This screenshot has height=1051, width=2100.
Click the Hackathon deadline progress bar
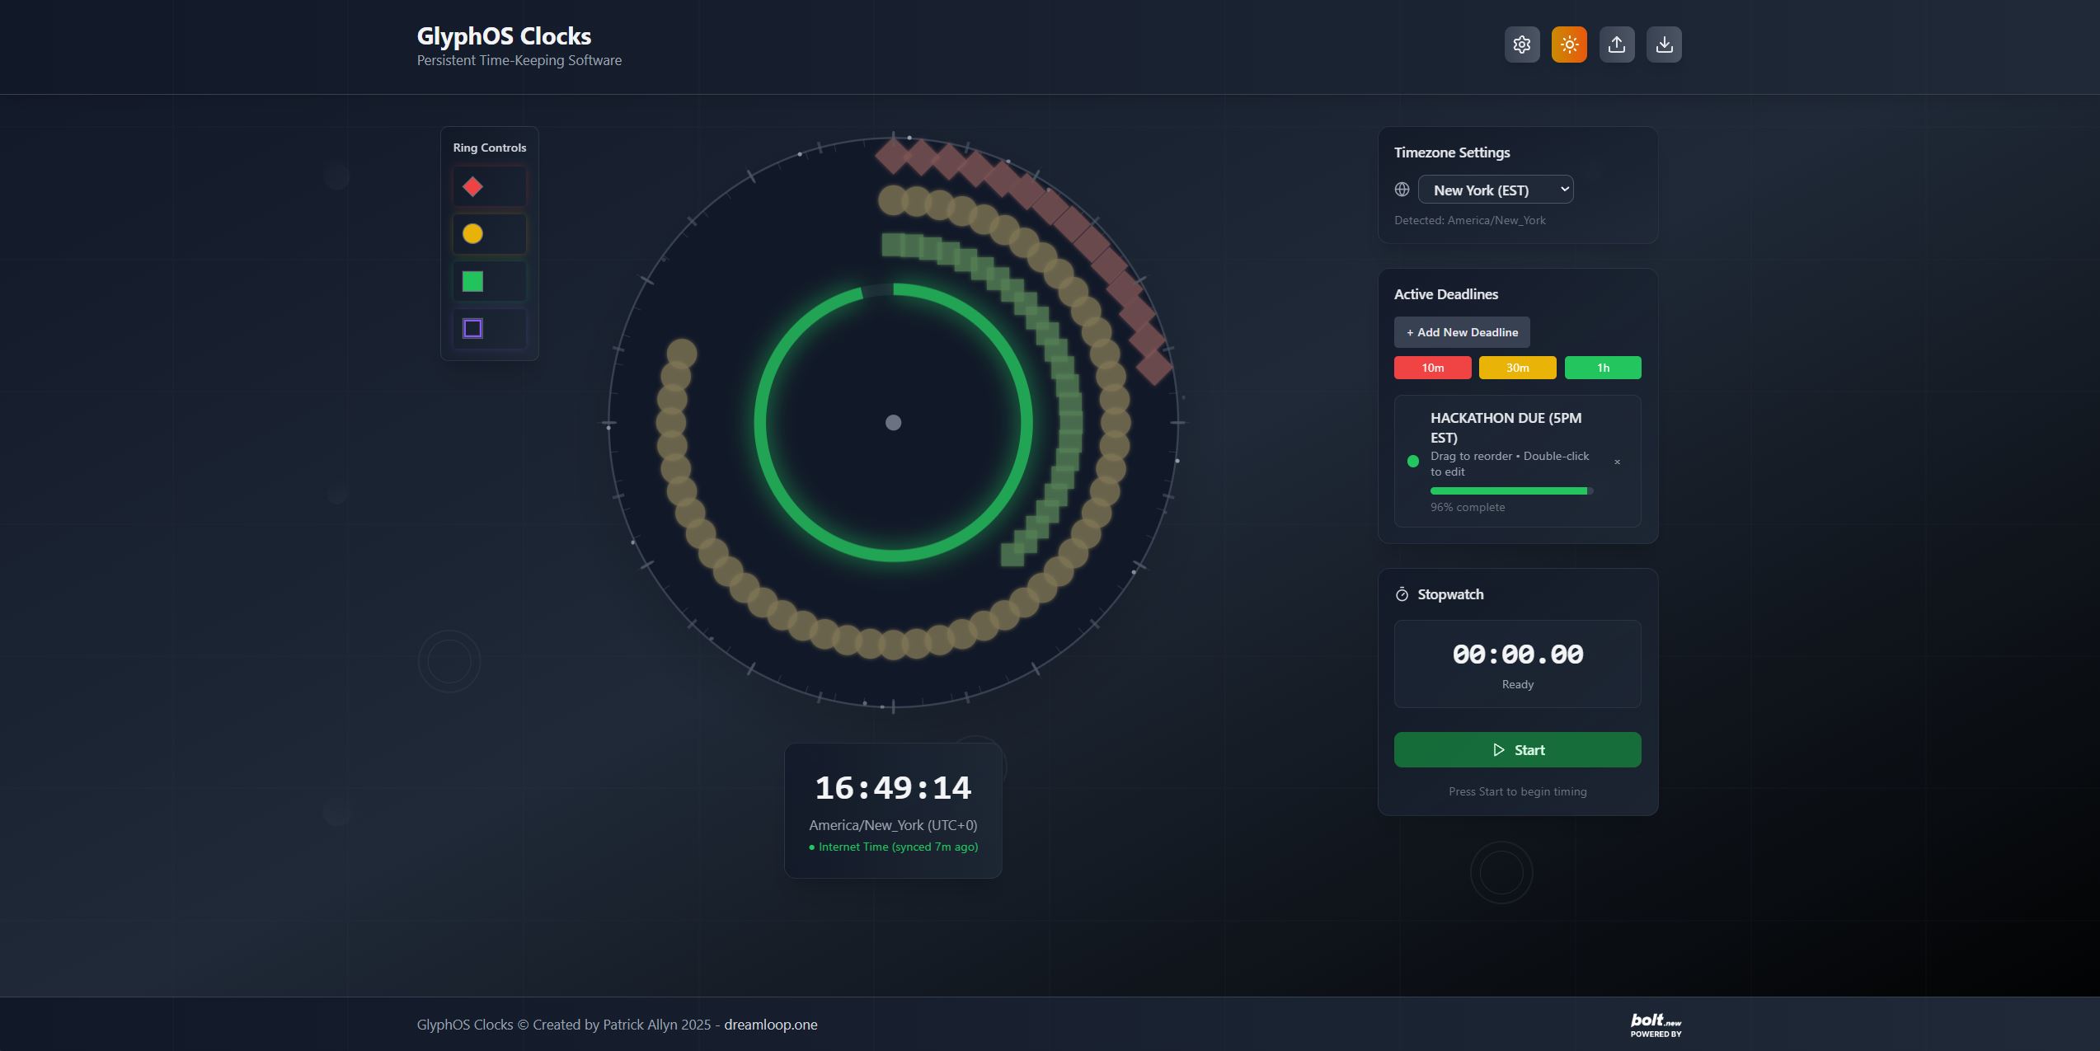pos(1510,491)
